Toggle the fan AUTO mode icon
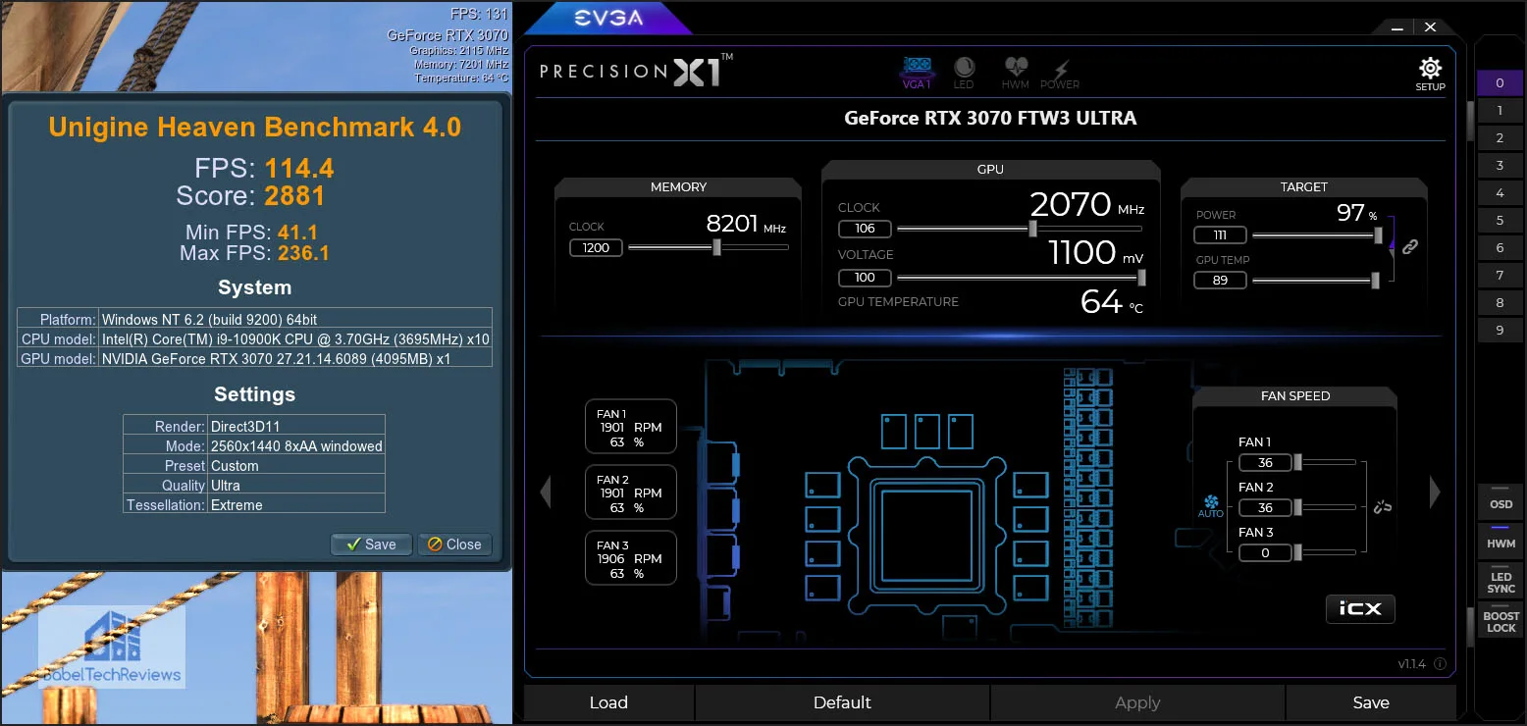 pos(1211,506)
